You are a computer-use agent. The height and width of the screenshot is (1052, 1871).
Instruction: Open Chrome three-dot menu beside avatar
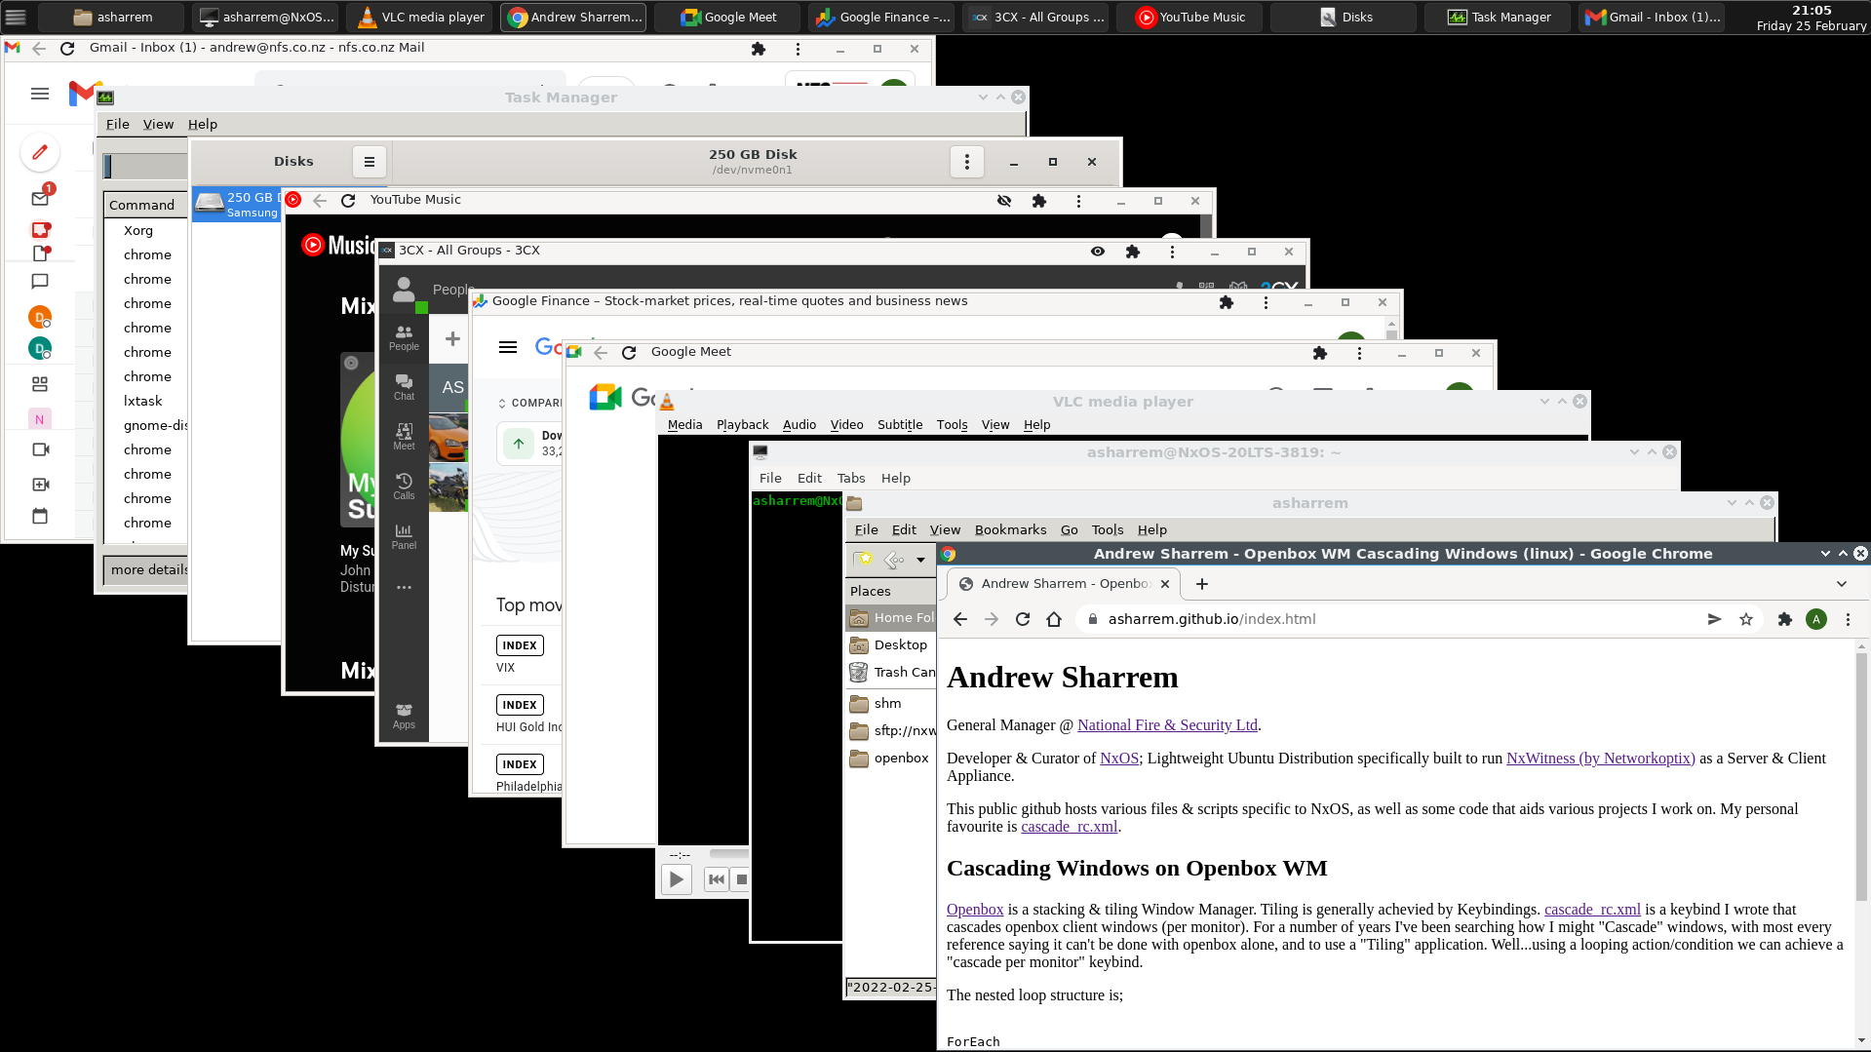(1848, 619)
